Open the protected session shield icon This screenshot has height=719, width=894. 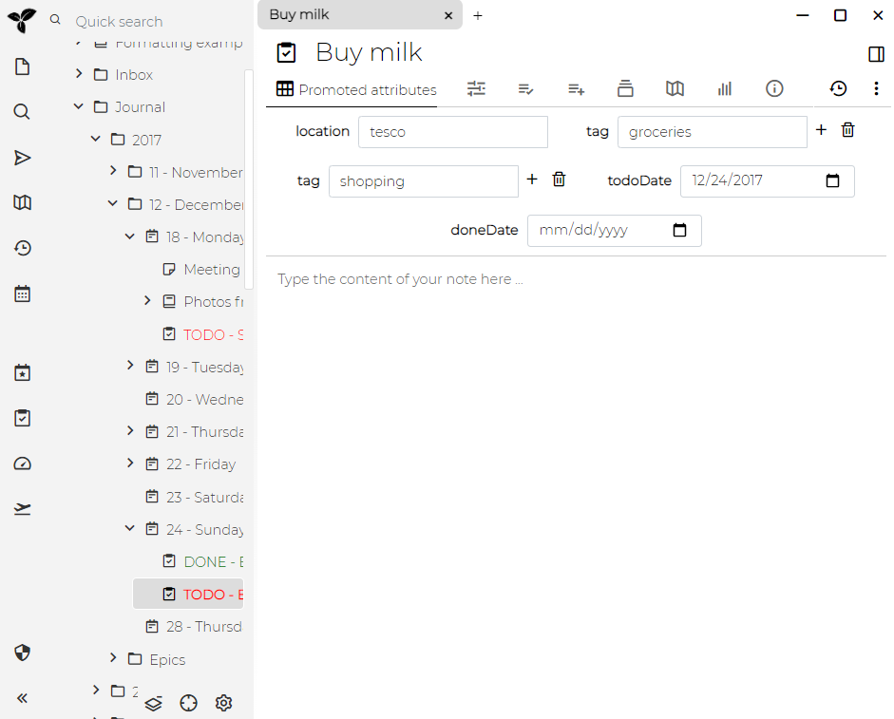click(23, 653)
